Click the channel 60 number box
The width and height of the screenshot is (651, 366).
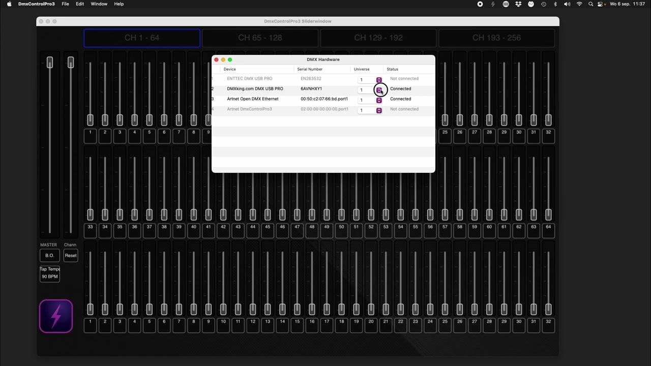(x=489, y=230)
